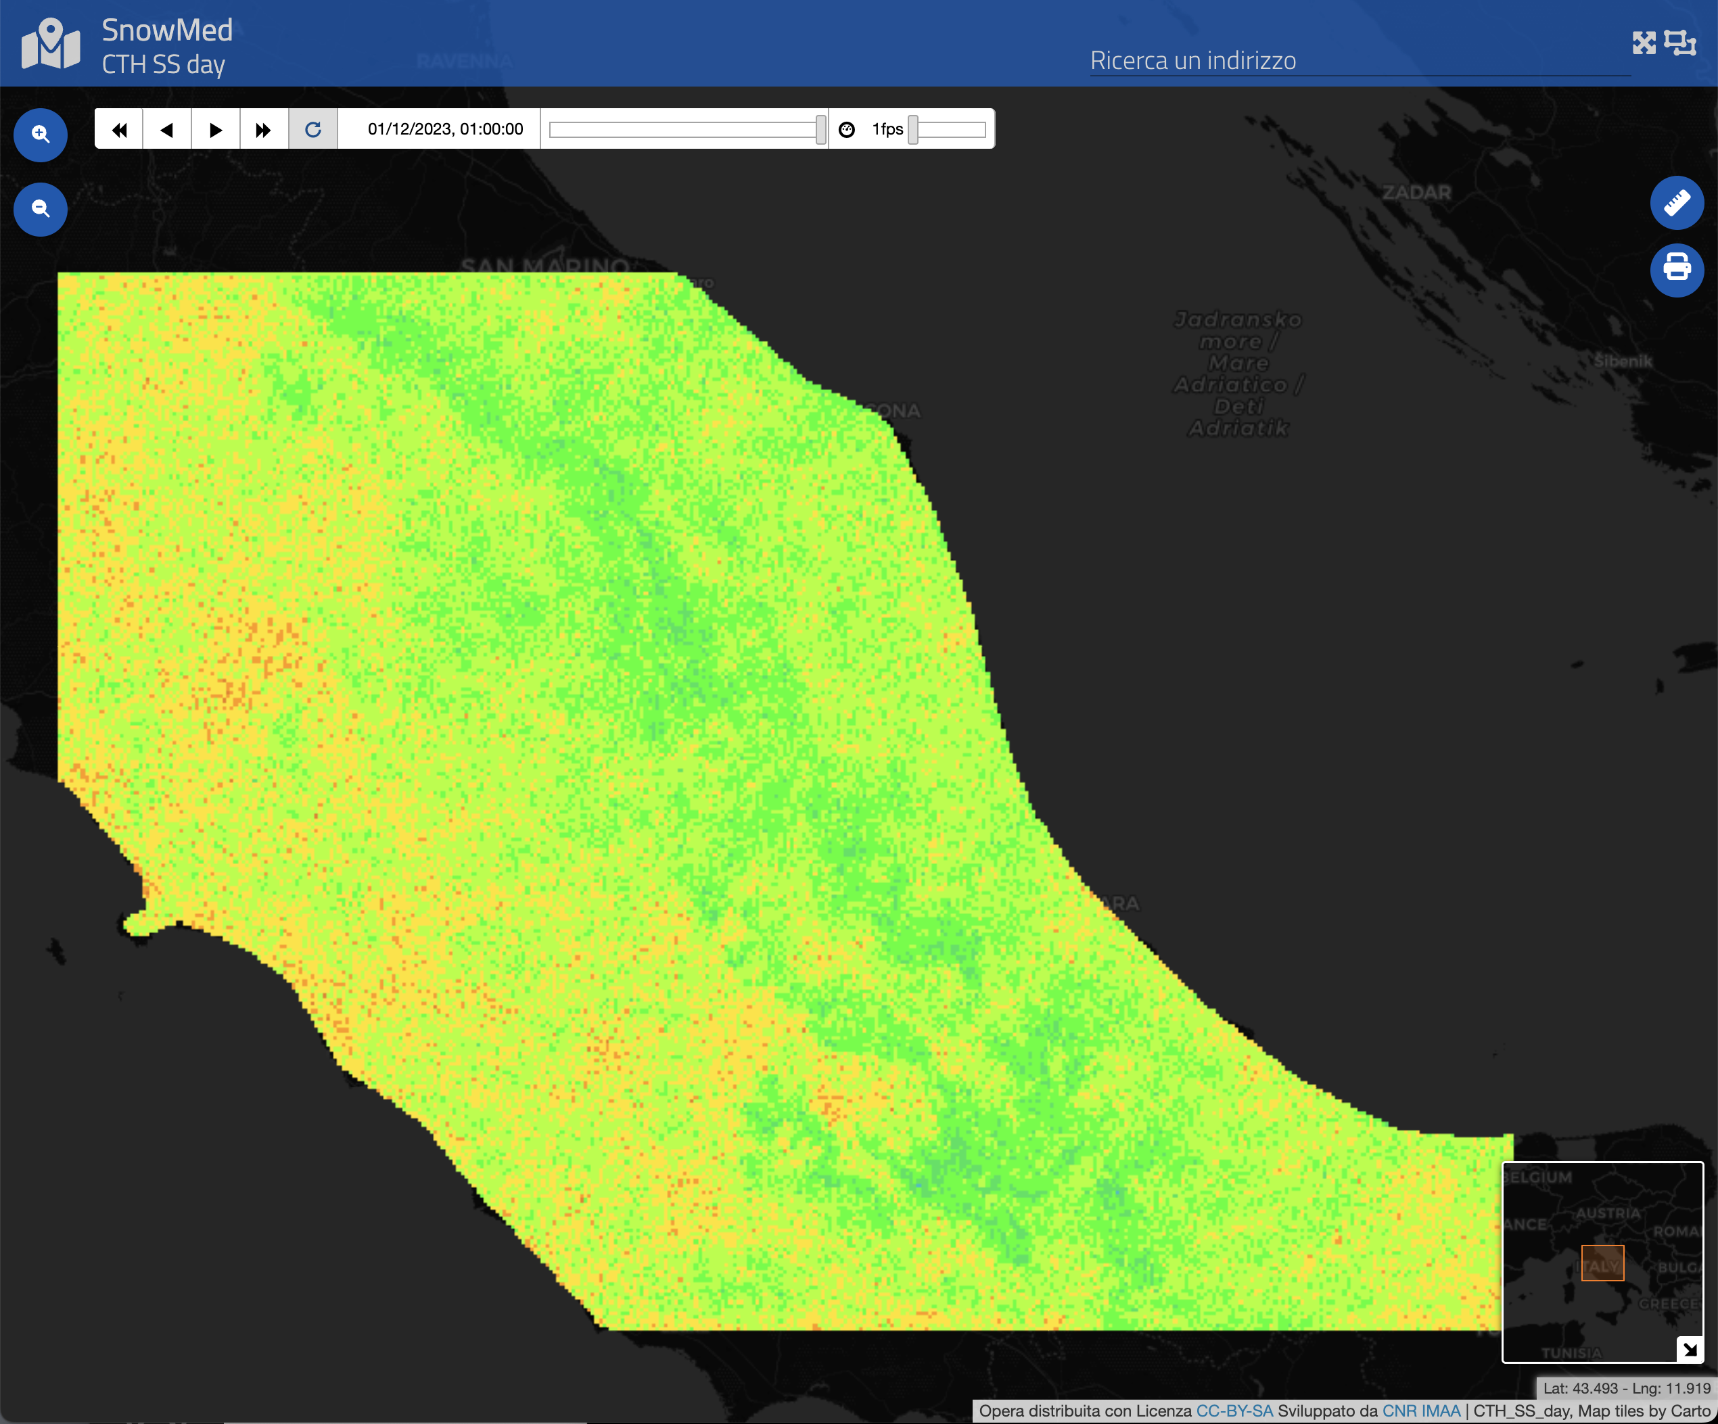Skip to last frame with fast-forward

(263, 129)
